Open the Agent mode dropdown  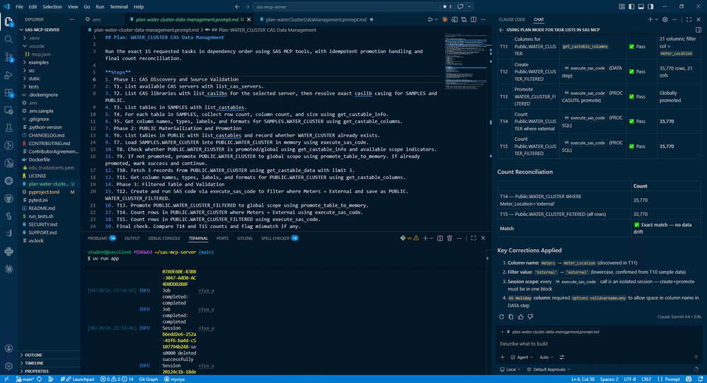522,358
